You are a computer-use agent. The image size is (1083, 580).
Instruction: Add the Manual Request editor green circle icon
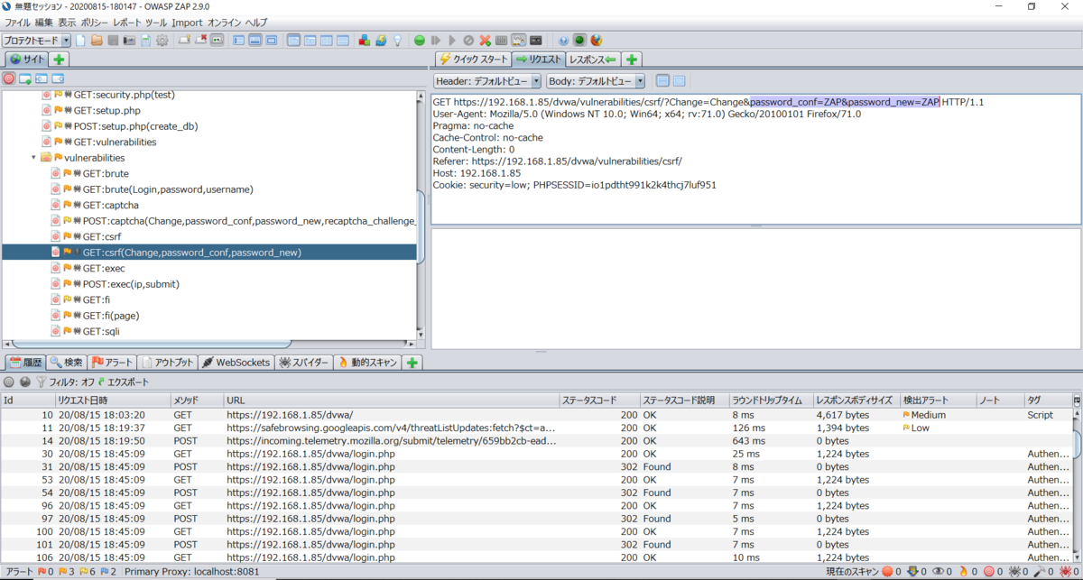point(420,41)
